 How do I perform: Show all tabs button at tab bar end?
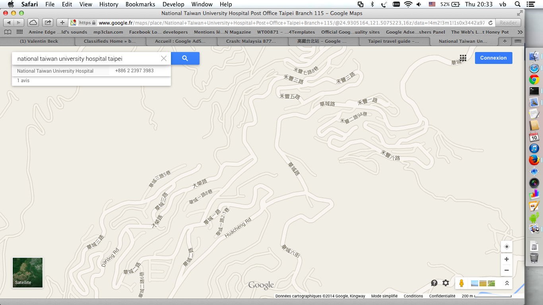coord(518,41)
